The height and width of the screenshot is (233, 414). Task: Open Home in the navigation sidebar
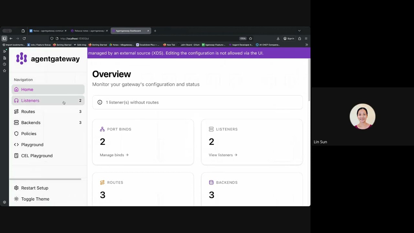[48, 89]
